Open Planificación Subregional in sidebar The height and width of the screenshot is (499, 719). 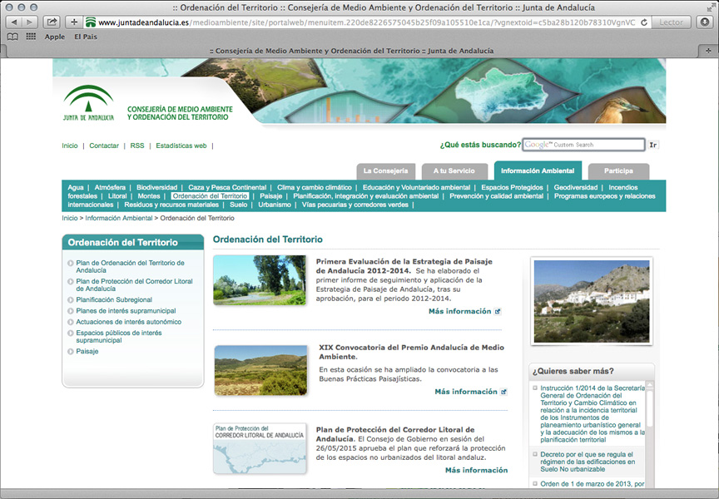(x=114, y=299)
